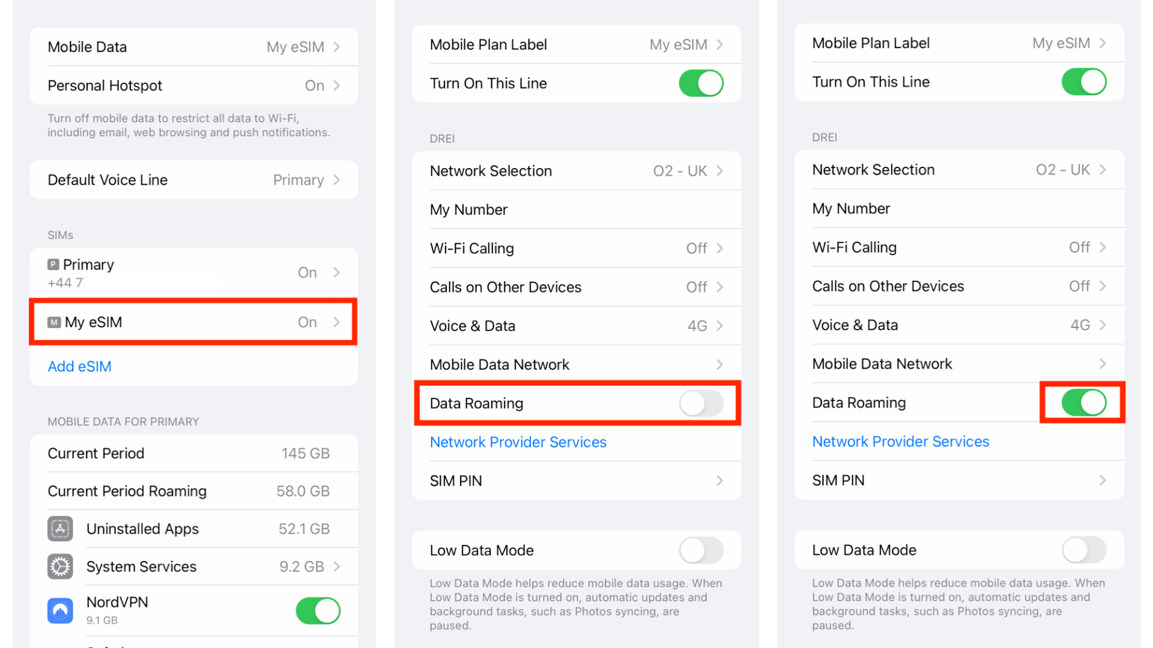Open Personal Hotspot settings chevron
Image resolution: width=1153 pixels, height=648 pixels.
[337, 86]
